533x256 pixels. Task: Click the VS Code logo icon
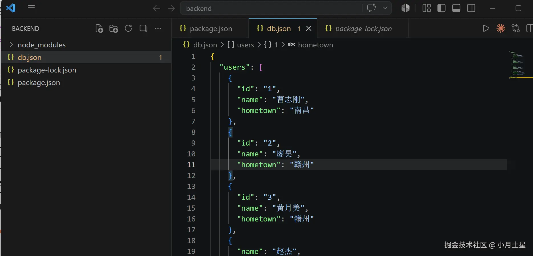pyautogui.click(x=11, y=8)
